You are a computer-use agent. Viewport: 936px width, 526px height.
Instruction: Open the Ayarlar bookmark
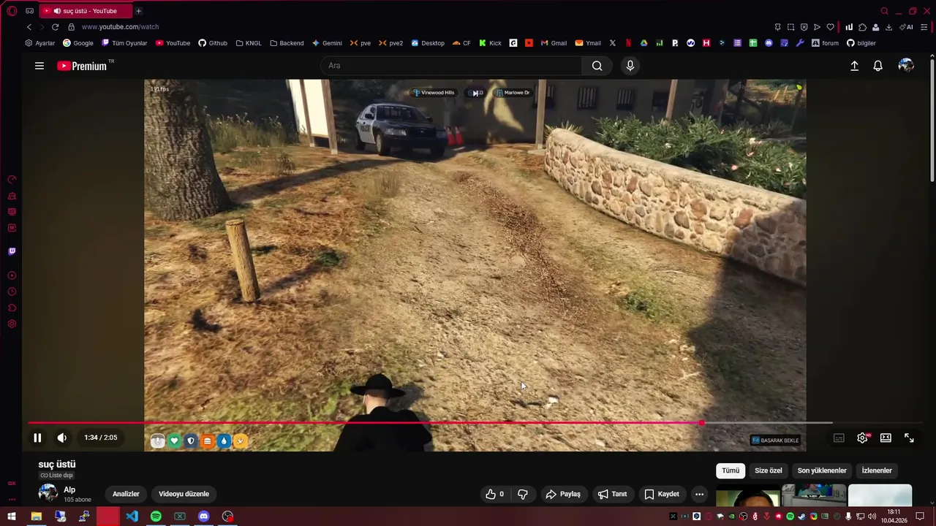point(40,43)
